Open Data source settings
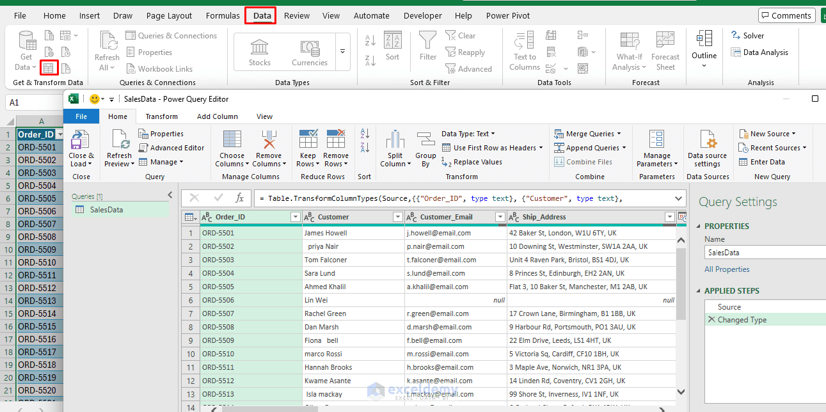Viewport: 826px width, 412px height. [707, 148]
